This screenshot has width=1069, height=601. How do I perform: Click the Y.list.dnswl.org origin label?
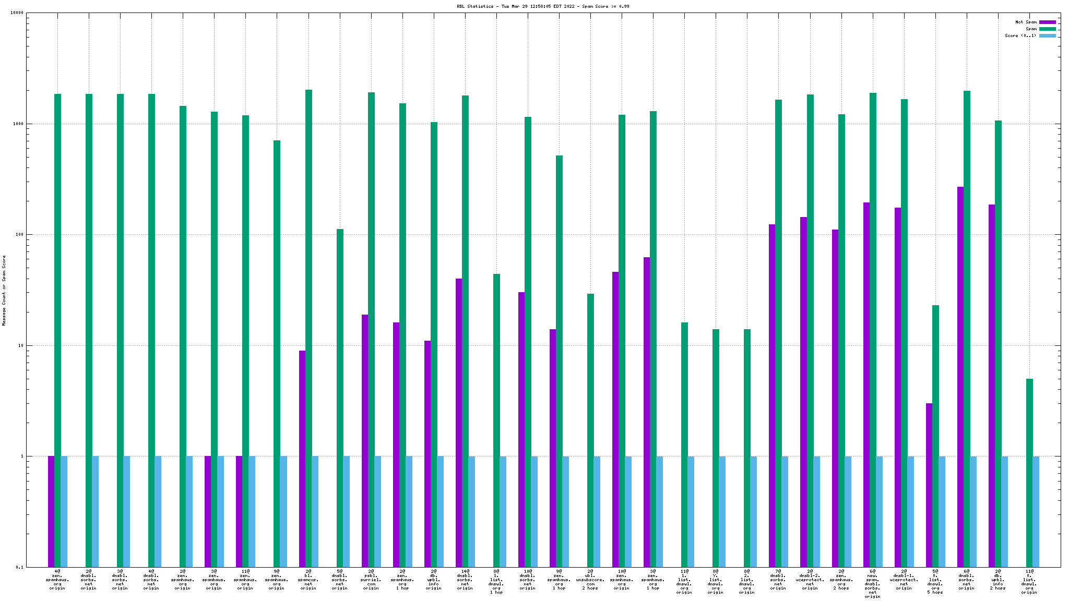click(716, 582)
